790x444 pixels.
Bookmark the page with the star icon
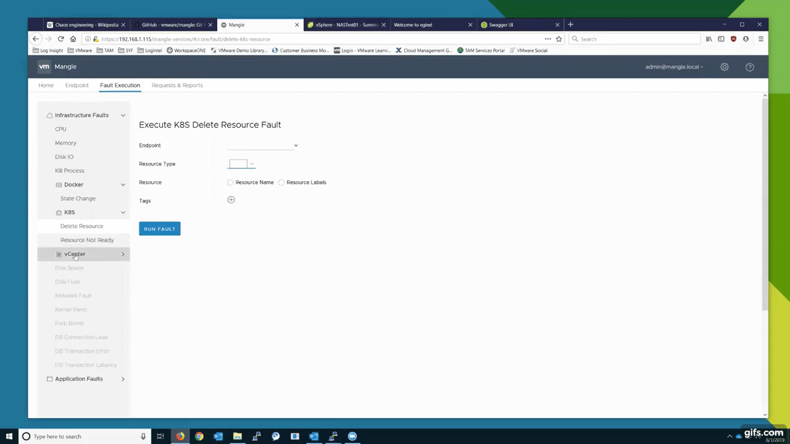[559, 39]
